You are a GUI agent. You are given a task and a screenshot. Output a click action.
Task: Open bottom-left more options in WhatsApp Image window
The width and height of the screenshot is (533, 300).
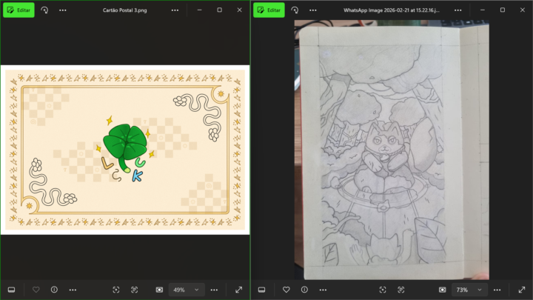tap(323, 290)
